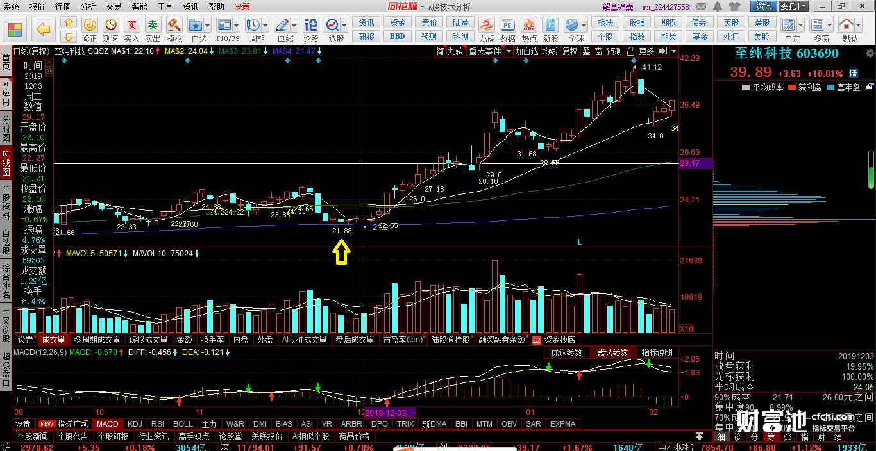Open the 选股 stock screener icon
The height and width of the screenshot is (451, 876).
tap(332, 25)
